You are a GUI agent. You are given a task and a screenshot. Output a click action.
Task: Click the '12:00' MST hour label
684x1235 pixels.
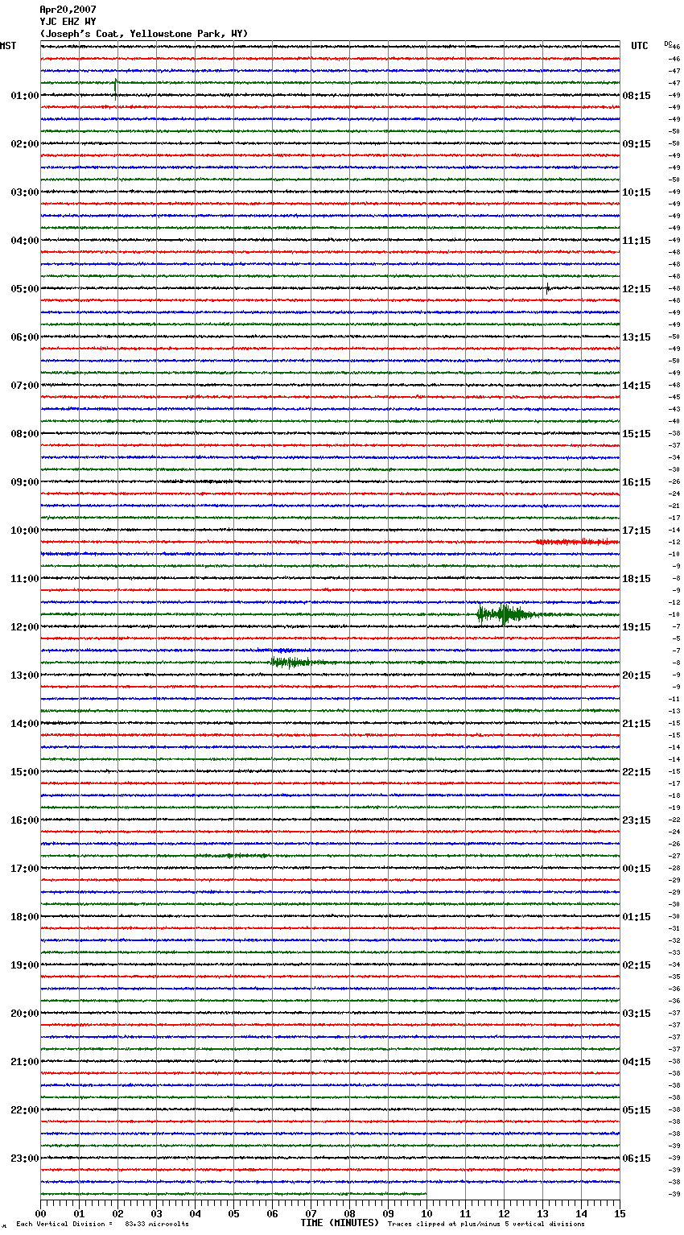pos(25,627)
